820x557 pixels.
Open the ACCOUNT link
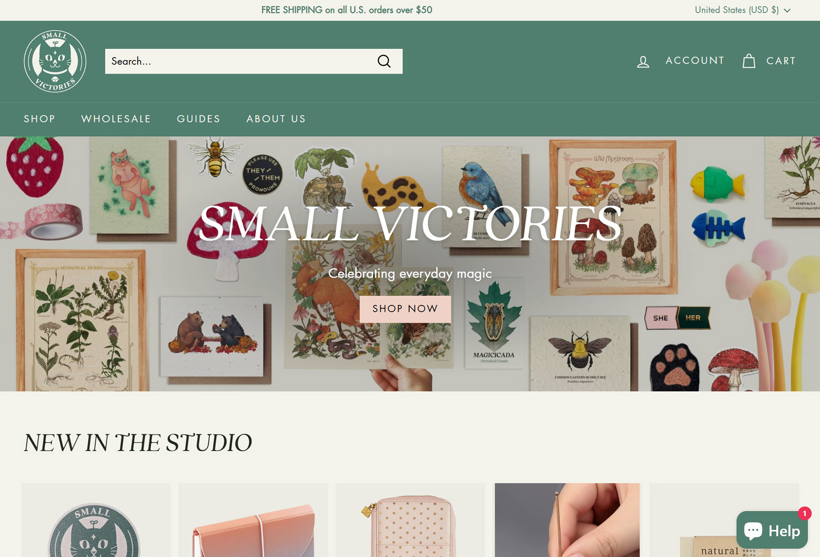[x=695, y=61]
